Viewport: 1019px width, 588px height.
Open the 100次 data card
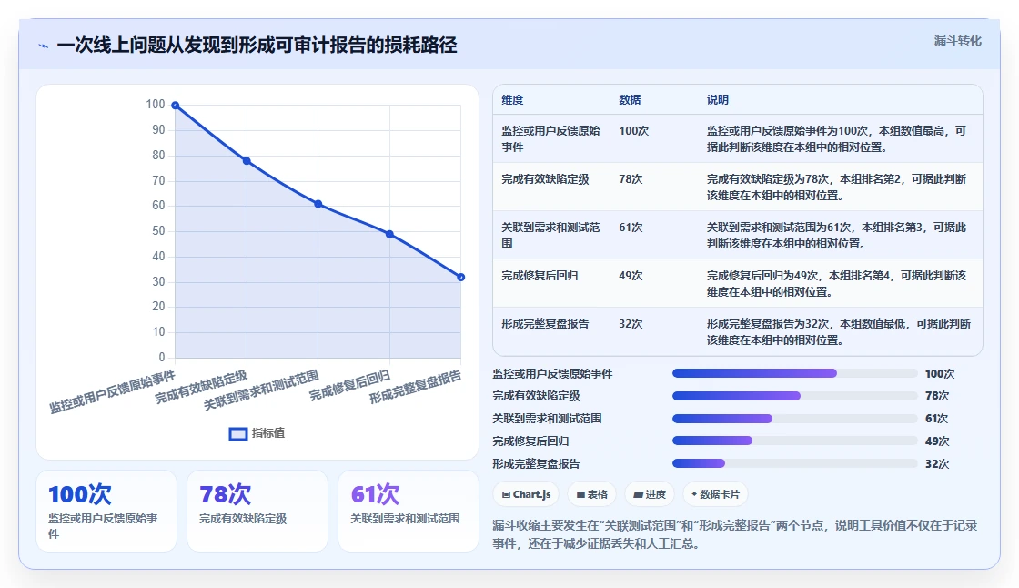coord(106,512)
